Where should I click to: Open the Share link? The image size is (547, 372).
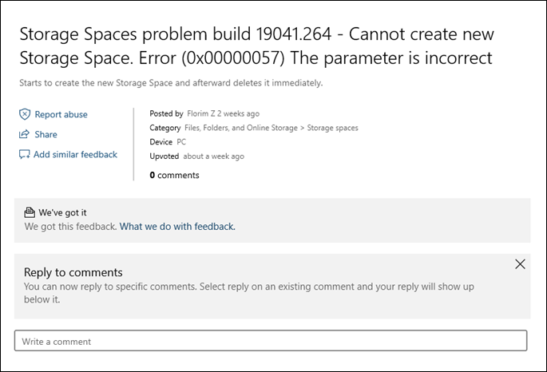(46, 134)
